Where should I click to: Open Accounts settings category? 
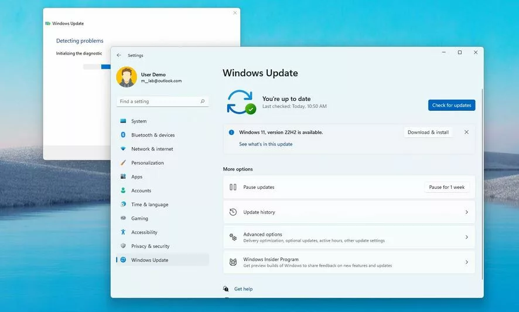[162, 191]
